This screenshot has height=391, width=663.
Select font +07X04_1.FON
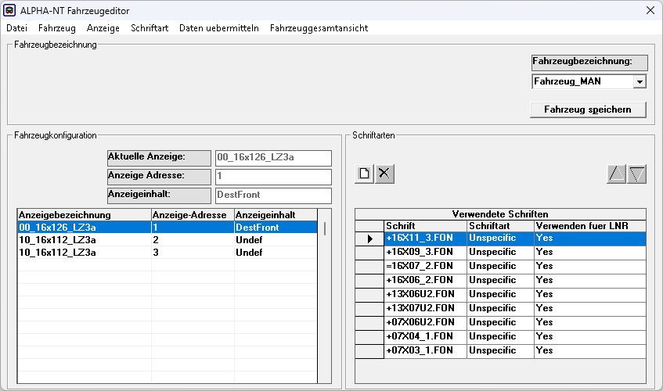point(425,336)
